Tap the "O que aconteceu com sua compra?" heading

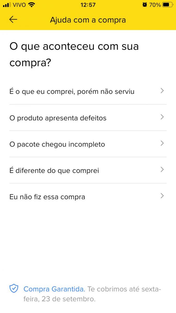coord(74,55)
